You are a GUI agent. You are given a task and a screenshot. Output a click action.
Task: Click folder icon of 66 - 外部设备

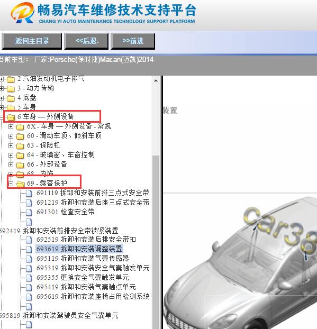(x=20, y=165)
